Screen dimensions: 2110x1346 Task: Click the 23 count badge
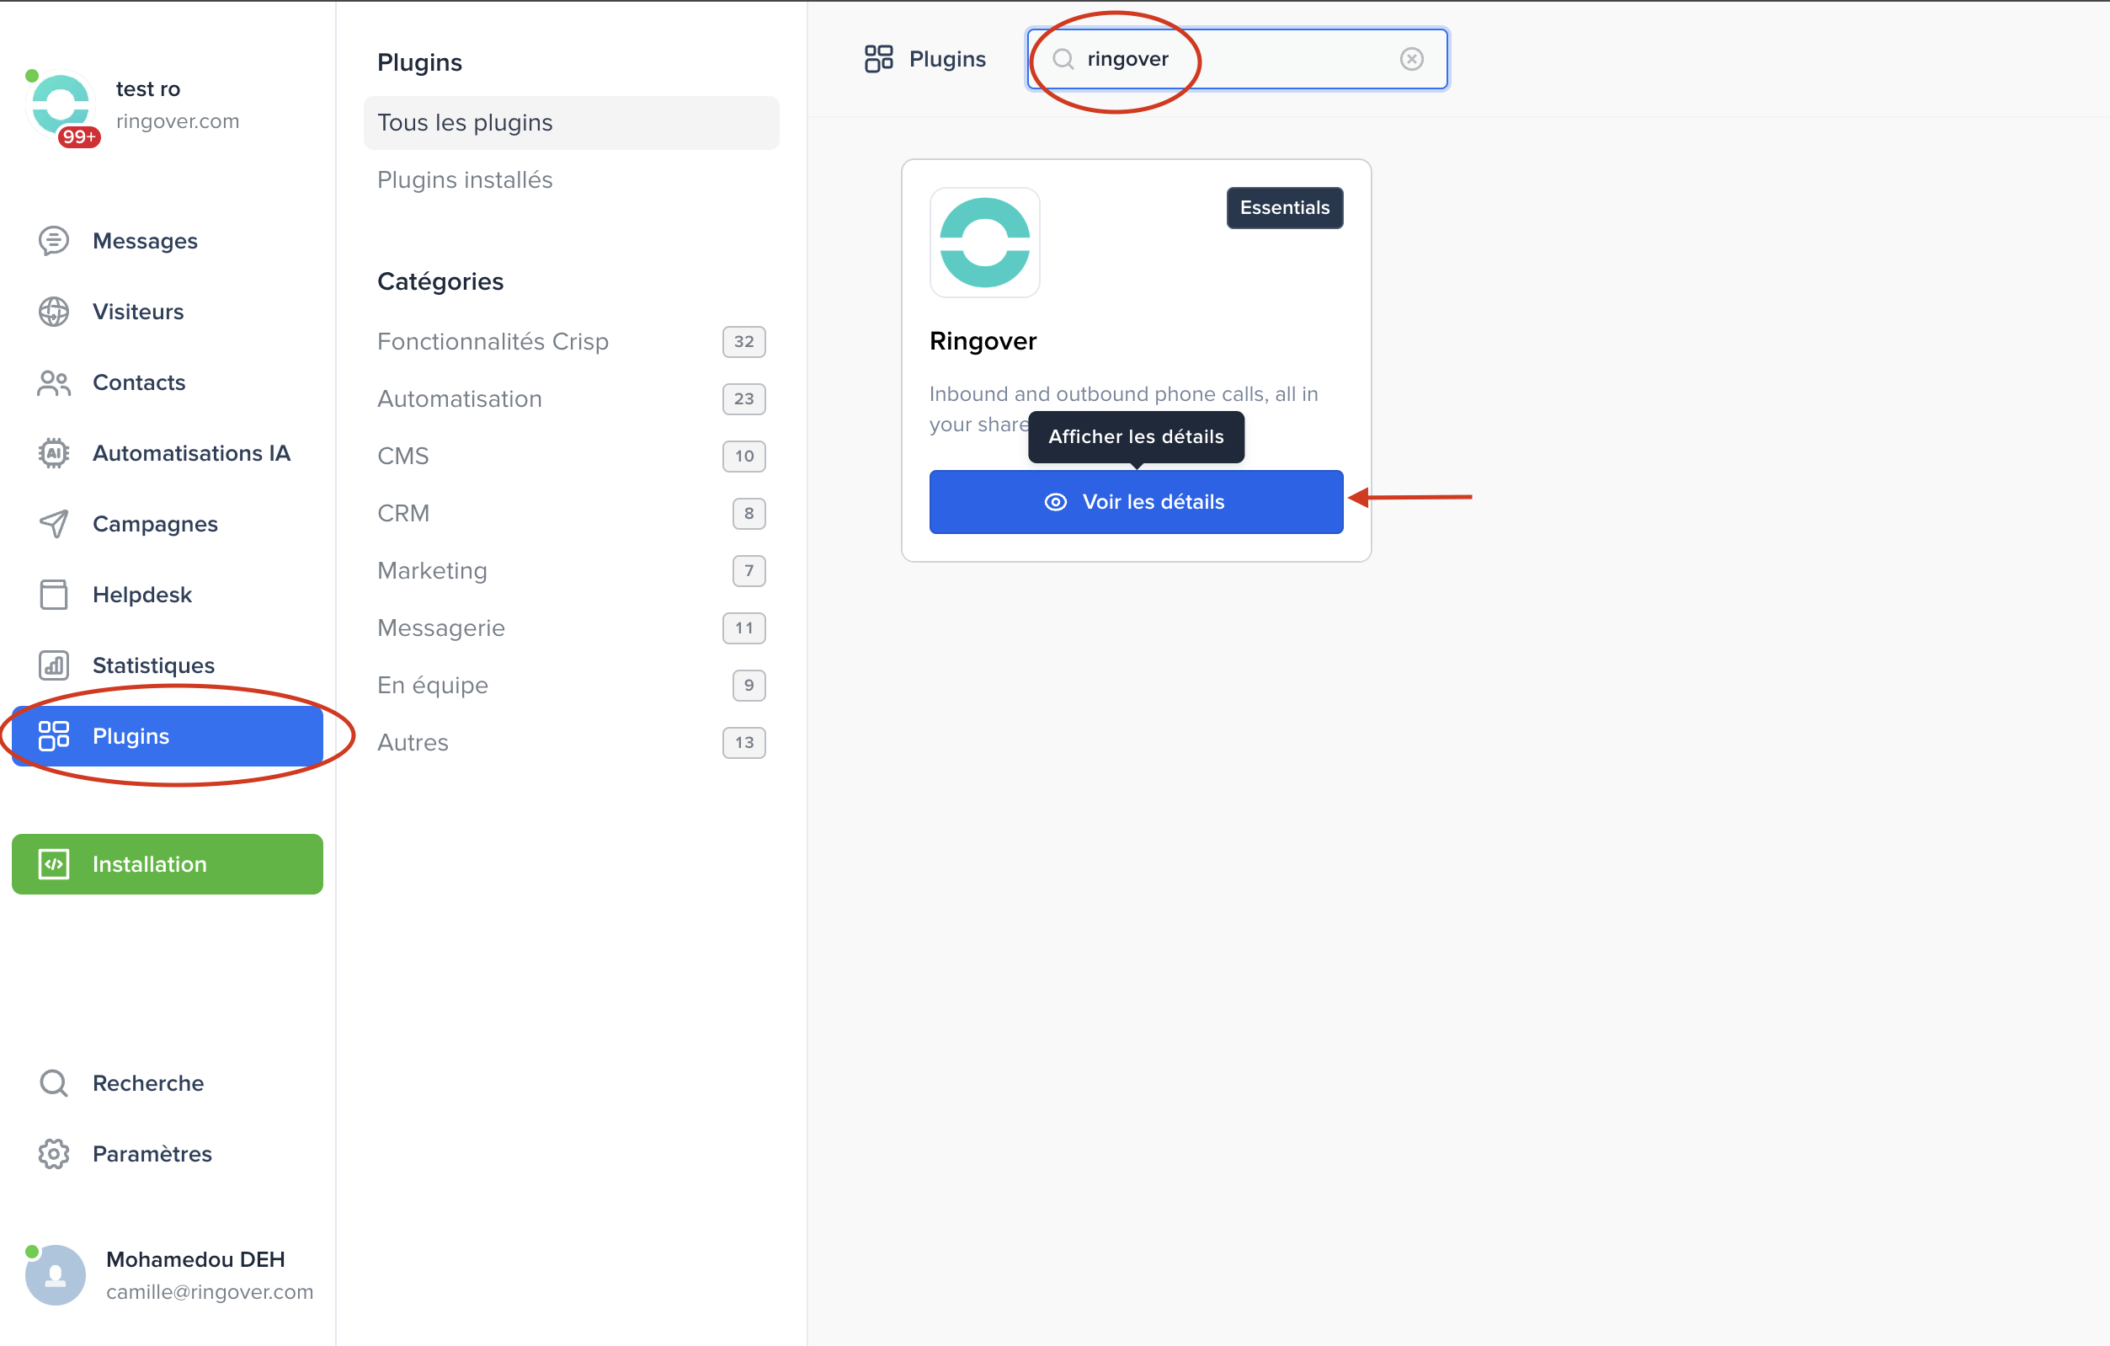pos(744,398)
